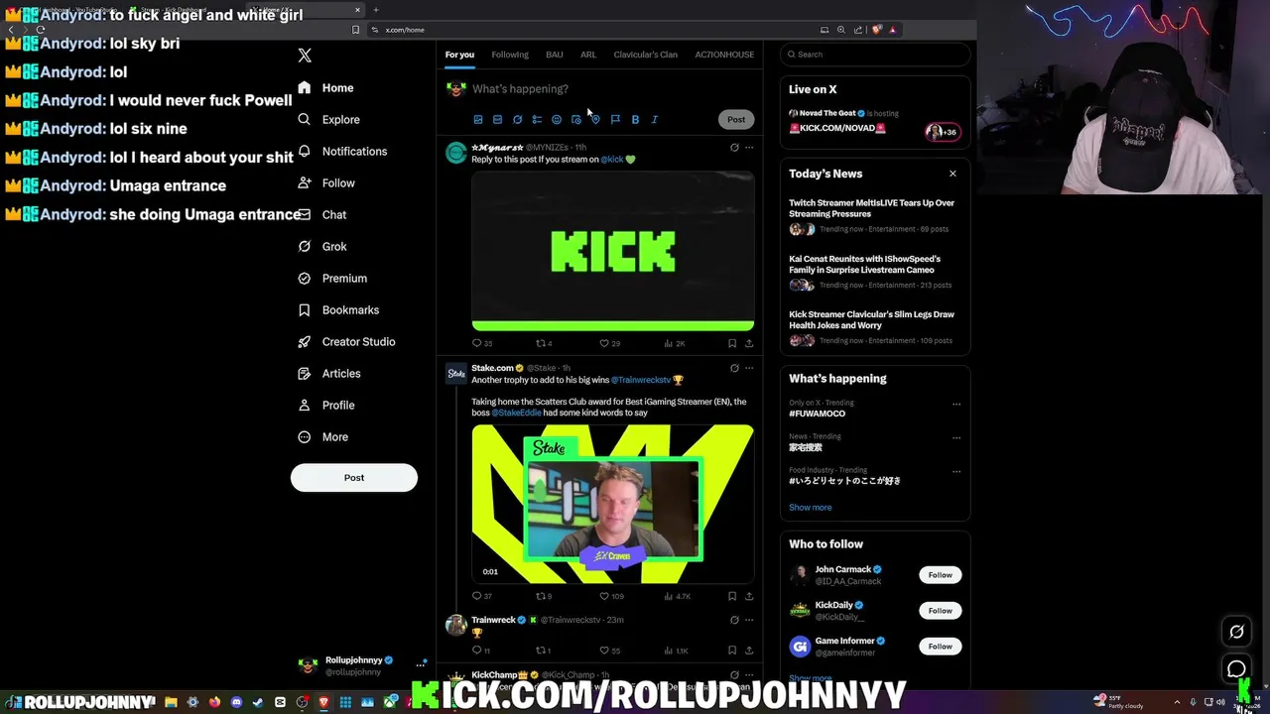The image size is (1270, 714).
Task: Open more options on Stake.com post
Action: [x=749, y=368]
